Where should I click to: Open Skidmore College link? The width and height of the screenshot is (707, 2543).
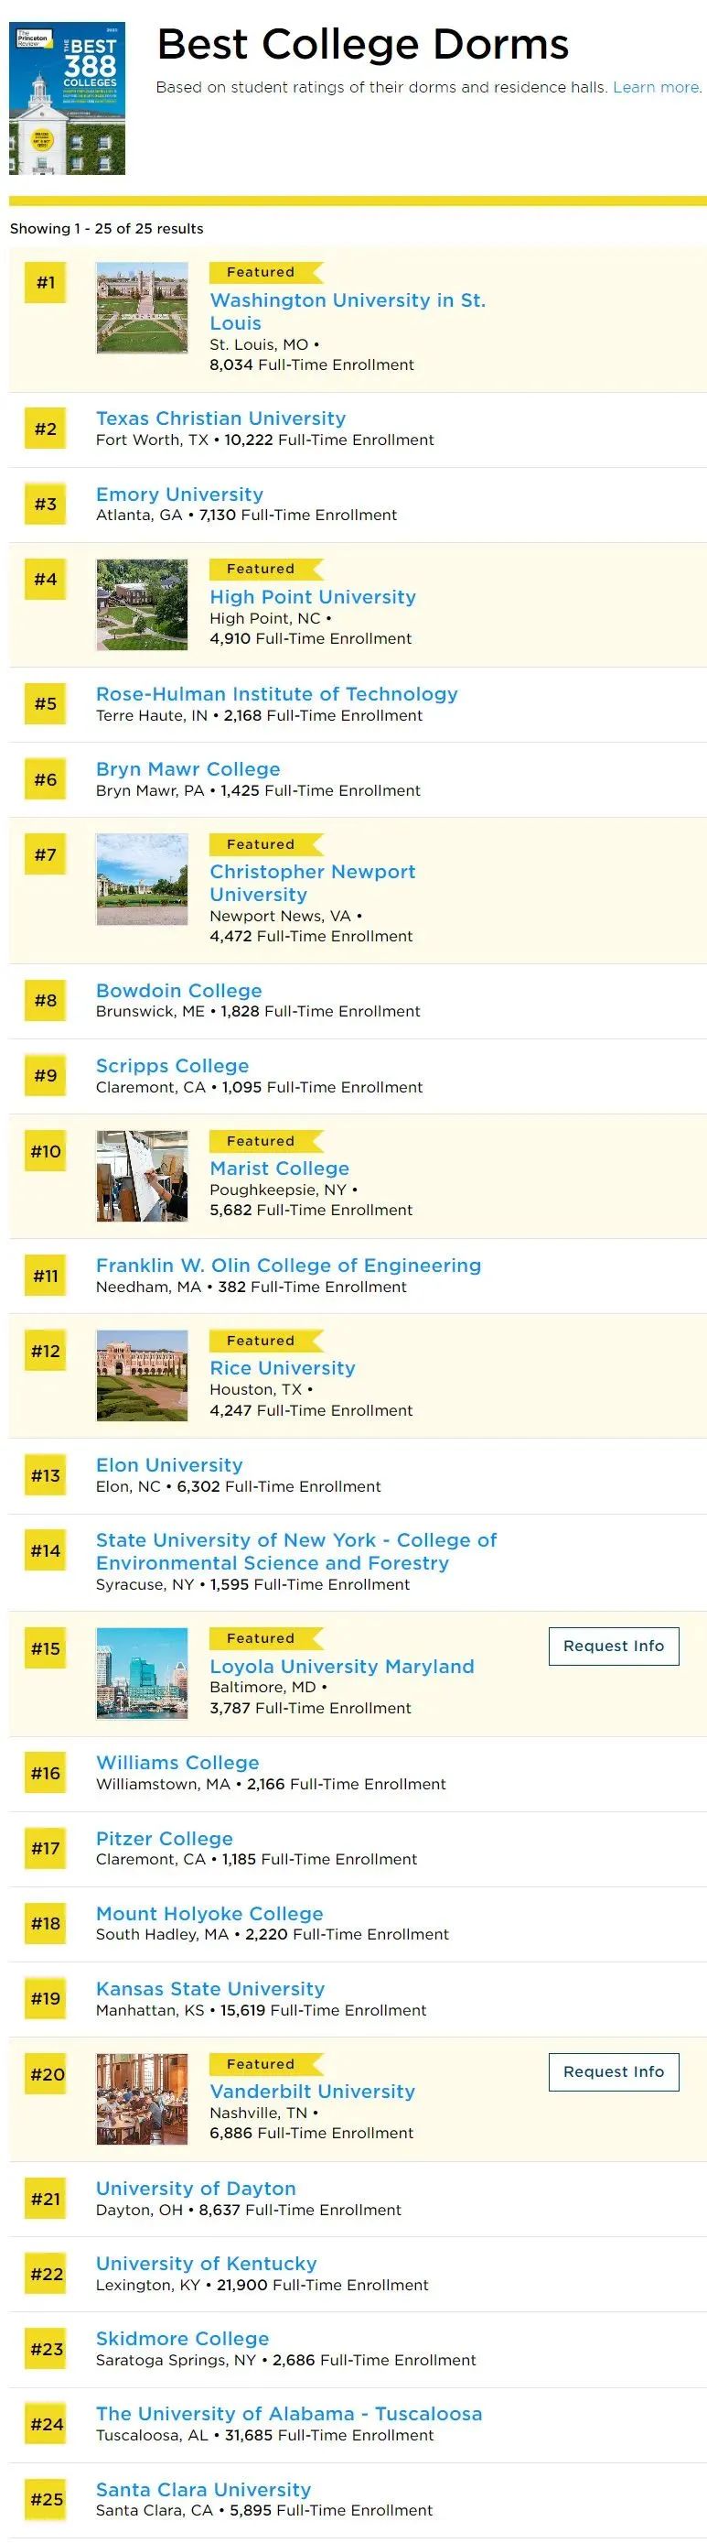pos(182,2338)
